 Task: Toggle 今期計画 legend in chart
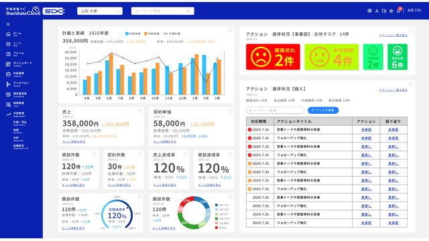(x=172, y=33)
